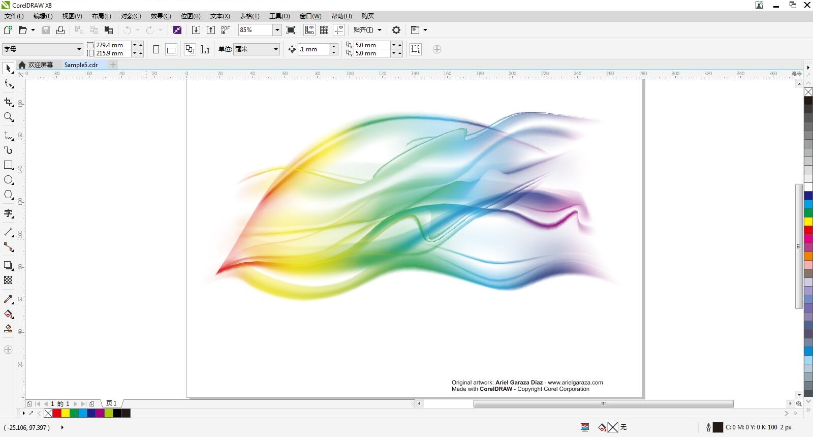Select the Zoom tool
Screen dimensions: 813x437
click(9, 117)
